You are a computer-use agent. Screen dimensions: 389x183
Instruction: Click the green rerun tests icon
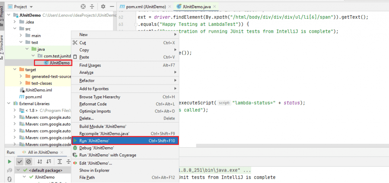pos(9,162)
